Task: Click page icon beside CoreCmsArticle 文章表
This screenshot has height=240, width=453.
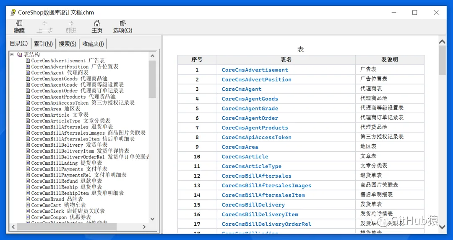Action: pyautogui.click(x=28, y=115)
